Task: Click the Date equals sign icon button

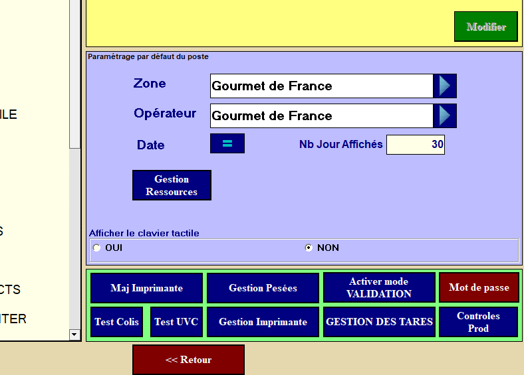Action: pyautogui.click(x=227, y=143)
